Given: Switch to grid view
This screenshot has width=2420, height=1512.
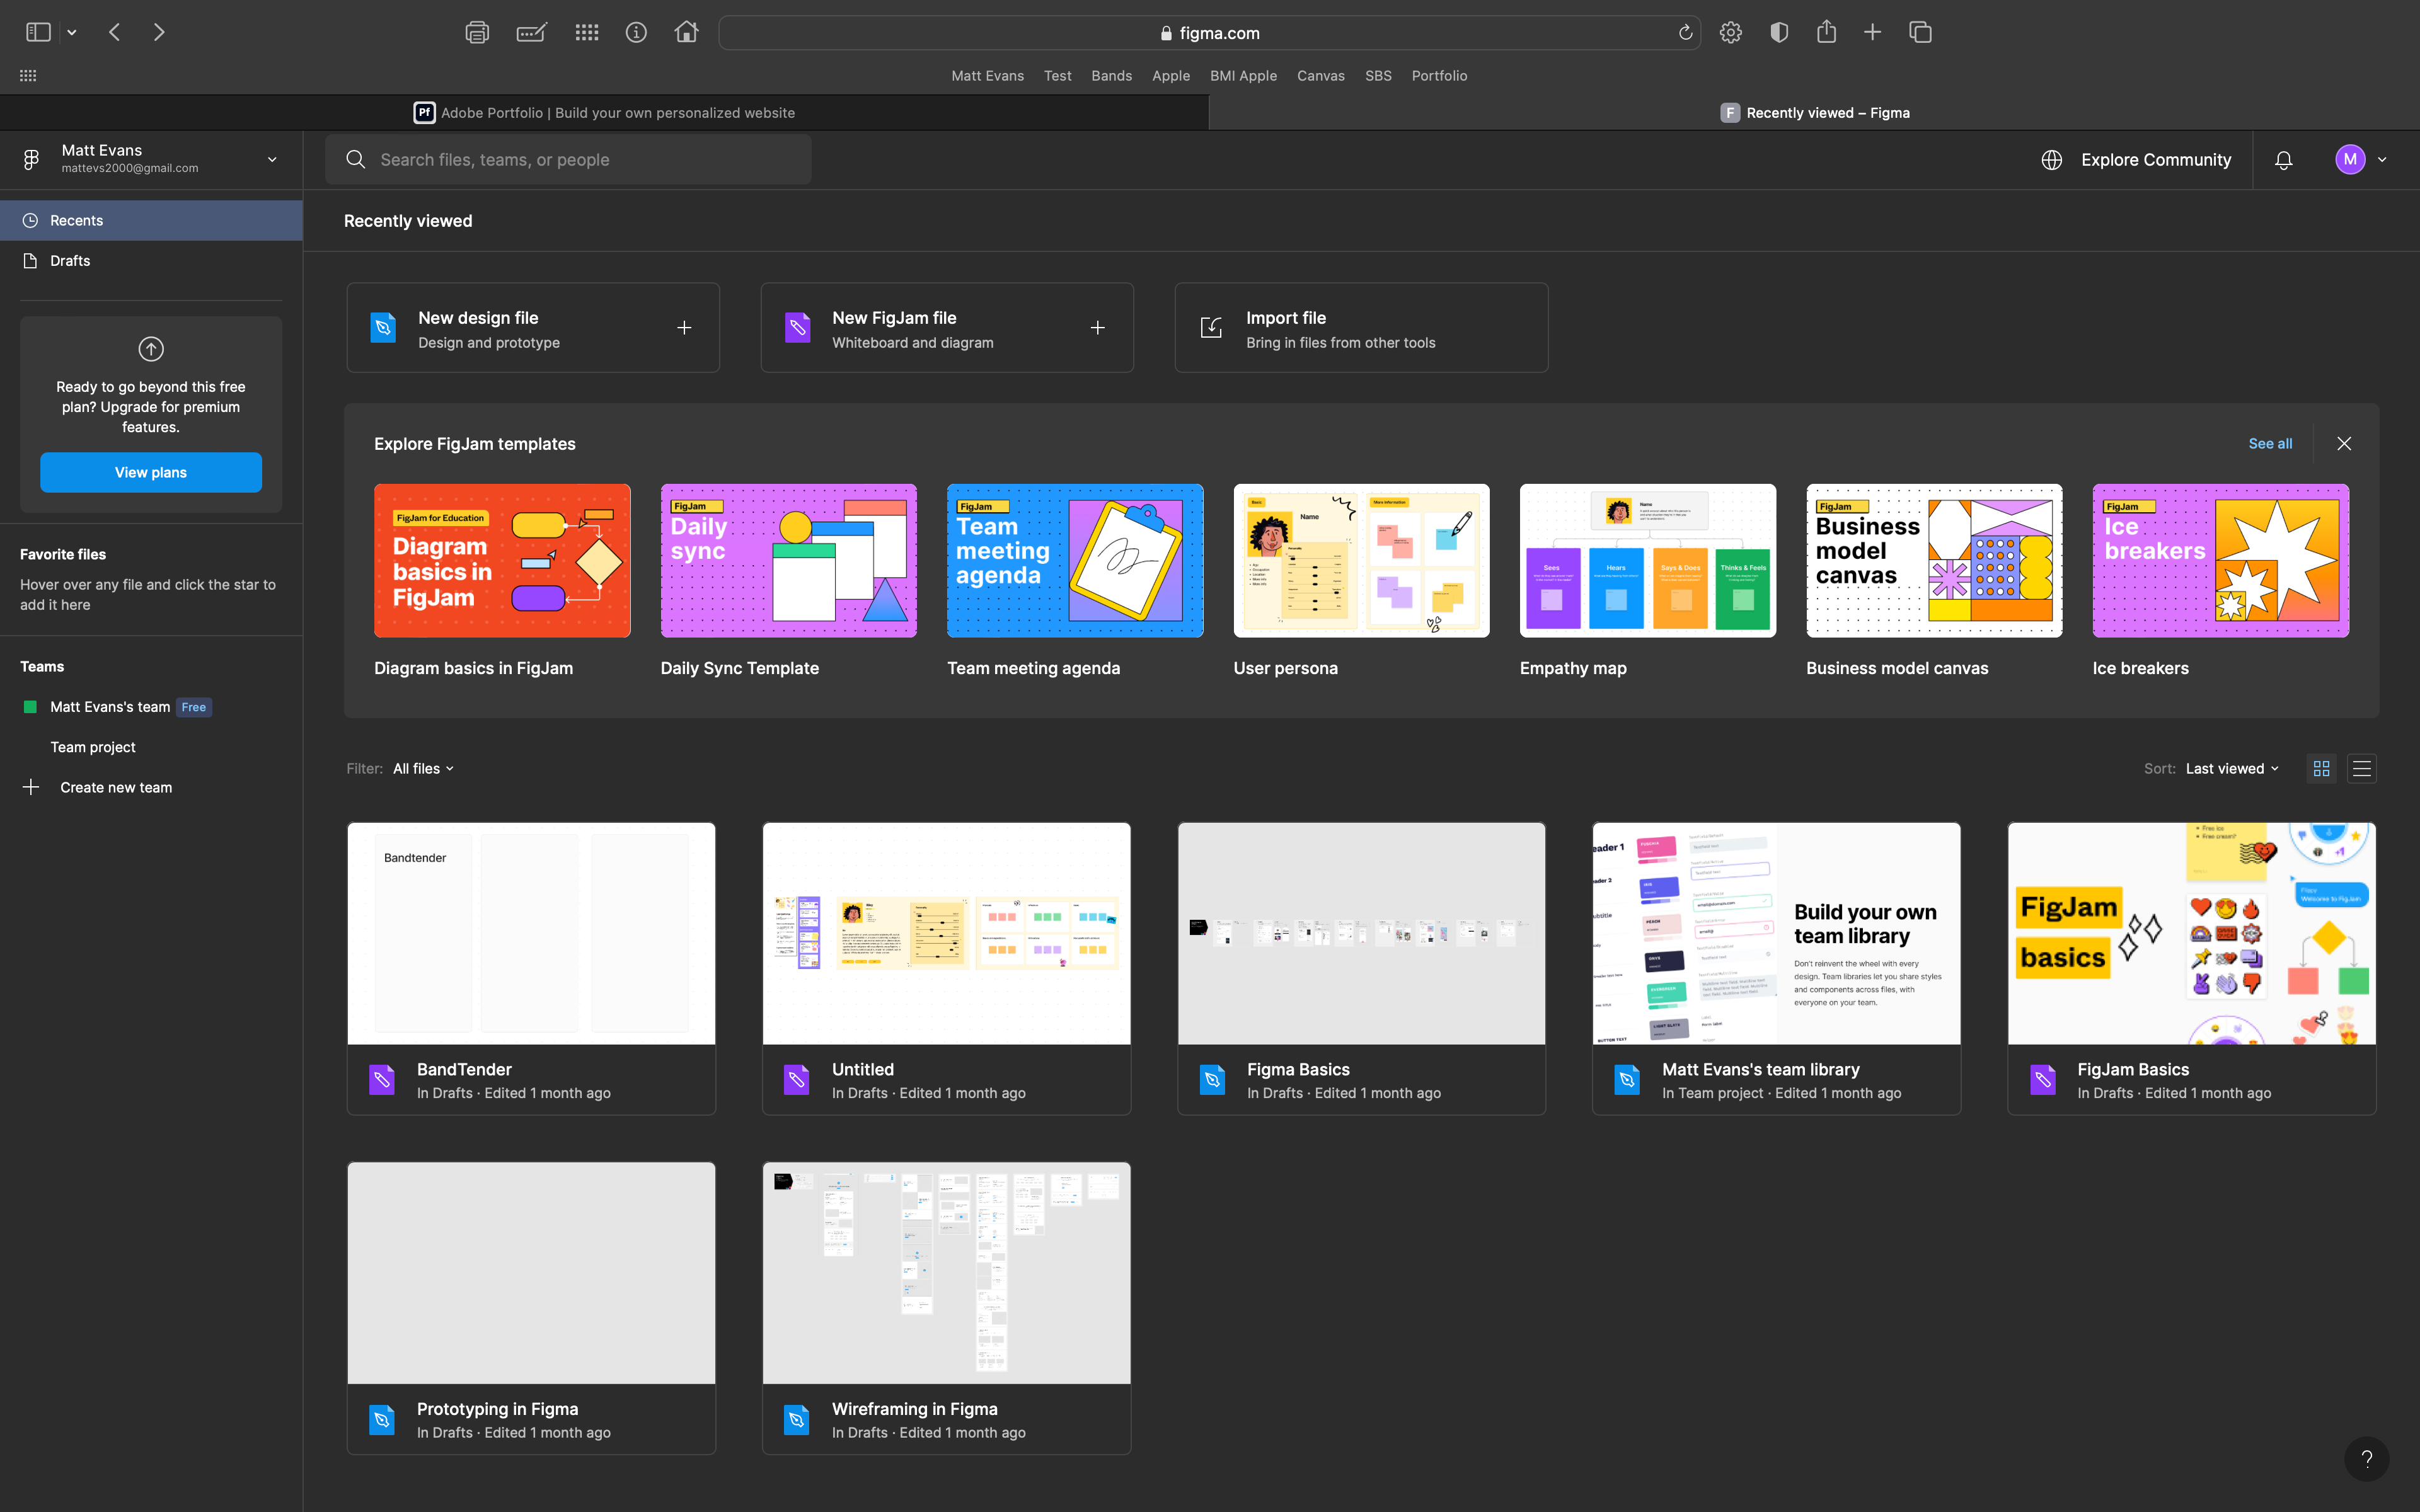Looking at the screenshot, I should click(x=2321, y=768).
